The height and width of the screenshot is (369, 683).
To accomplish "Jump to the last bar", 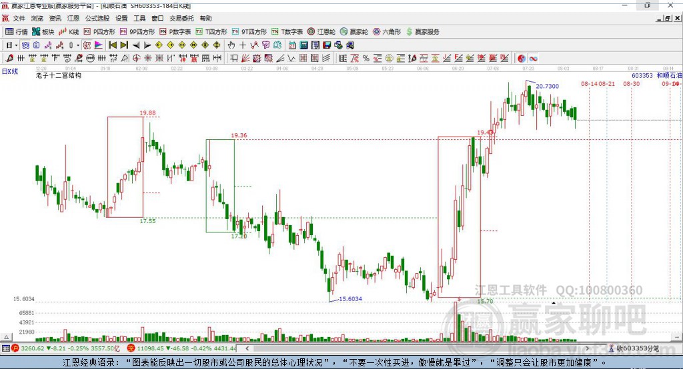I will coord(125,45).
